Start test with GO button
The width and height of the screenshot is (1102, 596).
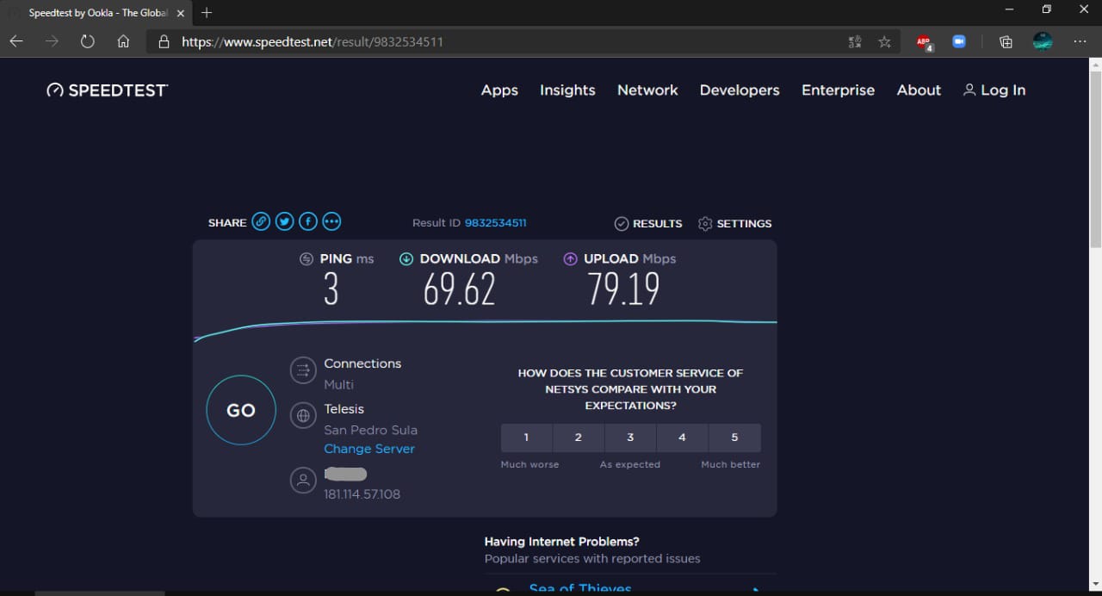(x=241, y=411)
